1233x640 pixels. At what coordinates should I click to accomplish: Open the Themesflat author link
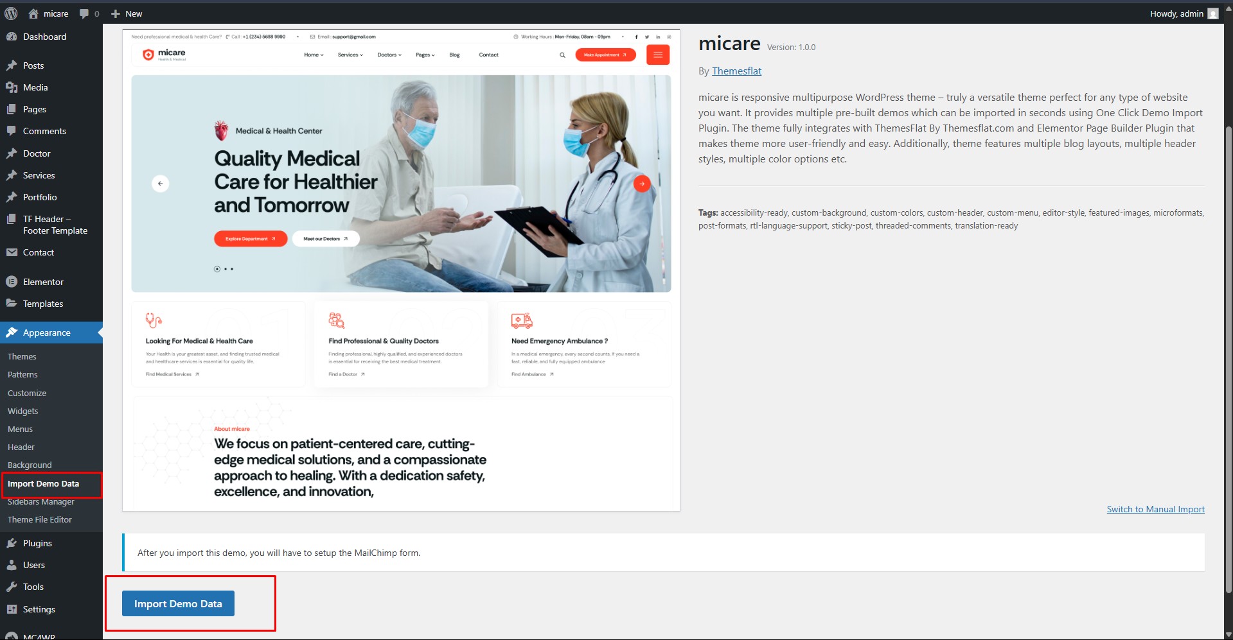pyautogui.click(x=736, y=71)
